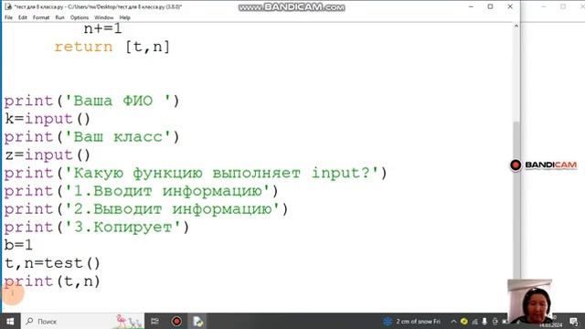Open the Run menu

point(59,17)
